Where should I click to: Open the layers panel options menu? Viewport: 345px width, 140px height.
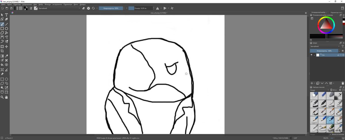tap(343, 51)
